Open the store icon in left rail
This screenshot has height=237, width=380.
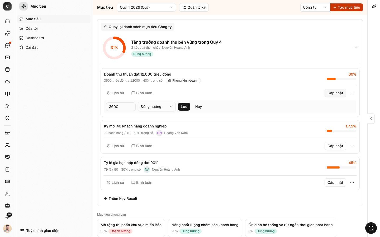point(7,133)
